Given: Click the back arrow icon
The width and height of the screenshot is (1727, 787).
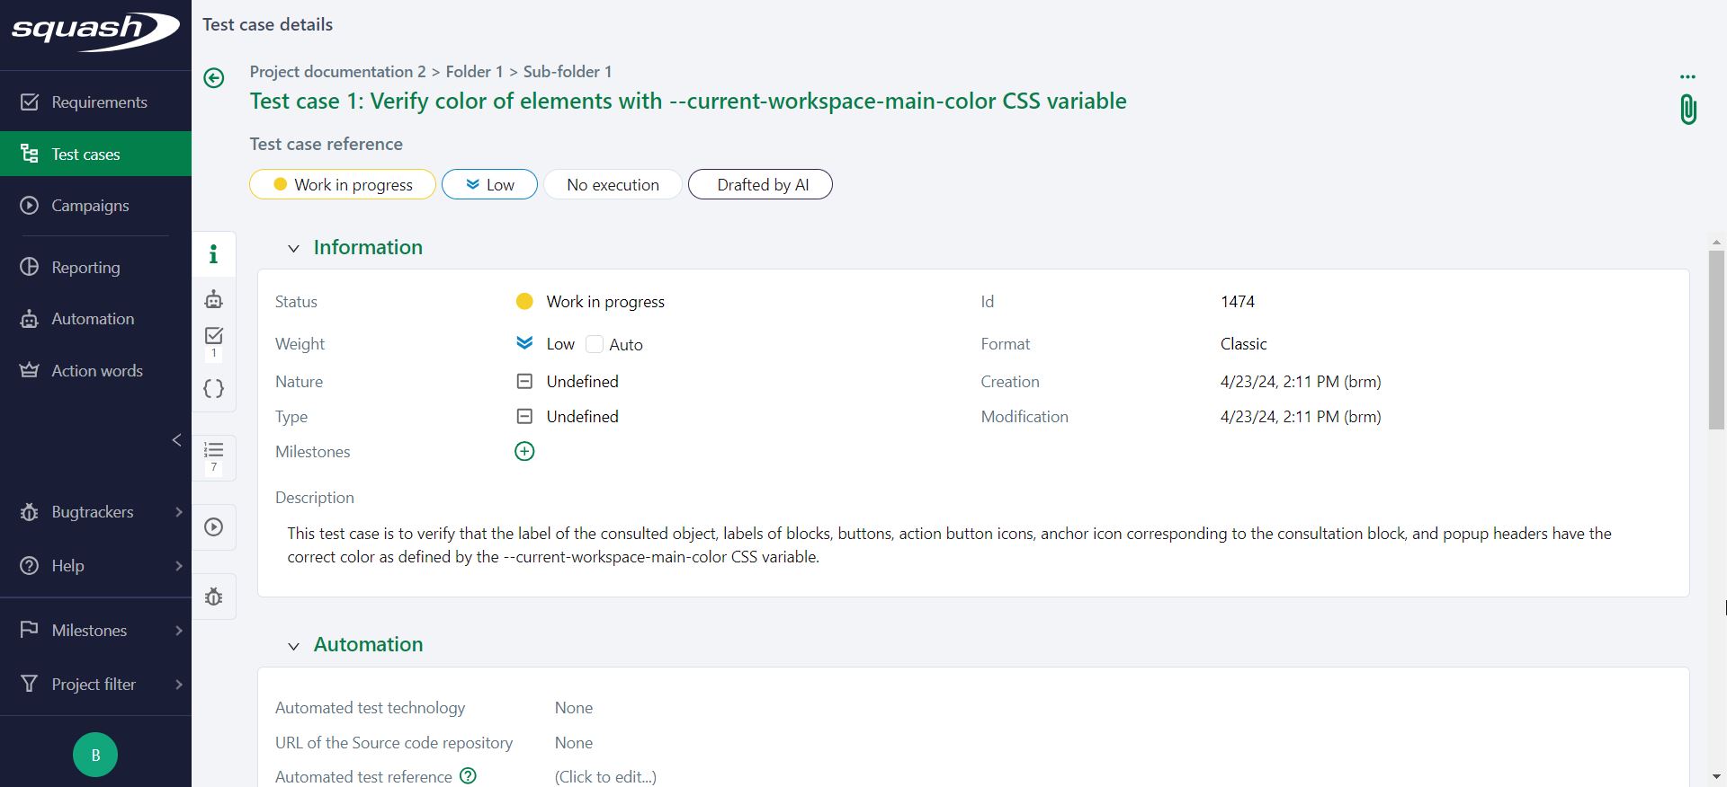Looking at the screenshot, I should pos(214,78).
